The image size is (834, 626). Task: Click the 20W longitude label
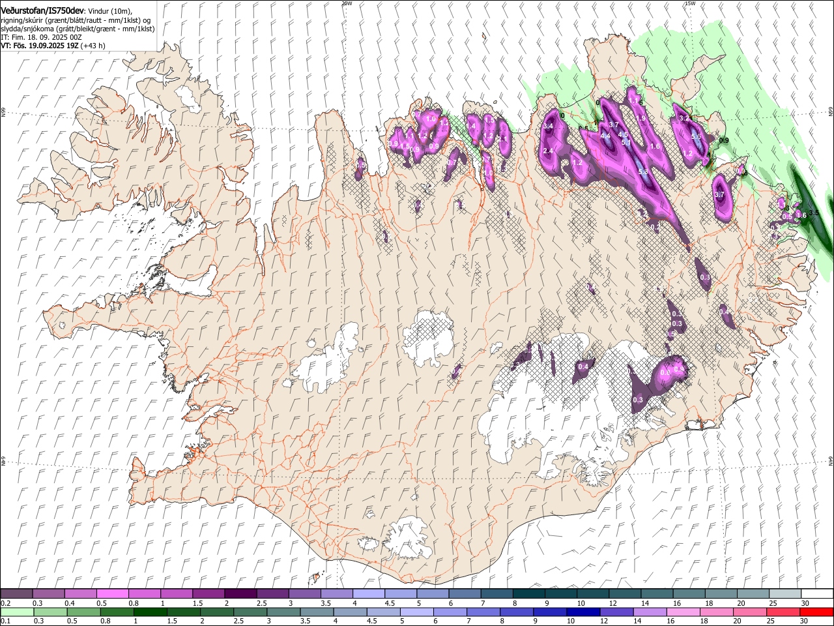pos(347,3)
